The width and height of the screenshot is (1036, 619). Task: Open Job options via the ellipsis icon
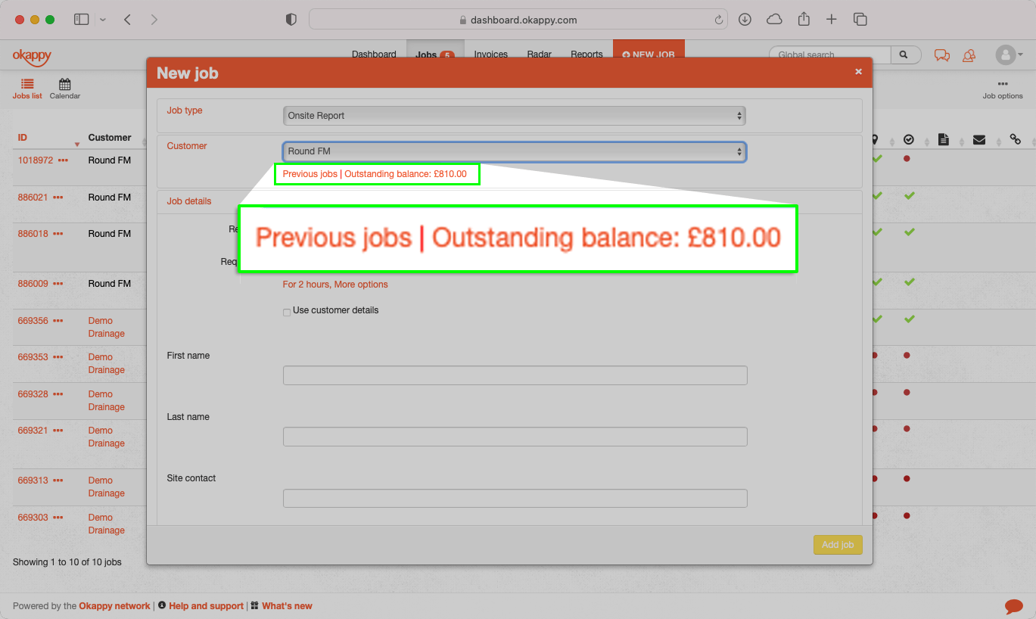1002,85
